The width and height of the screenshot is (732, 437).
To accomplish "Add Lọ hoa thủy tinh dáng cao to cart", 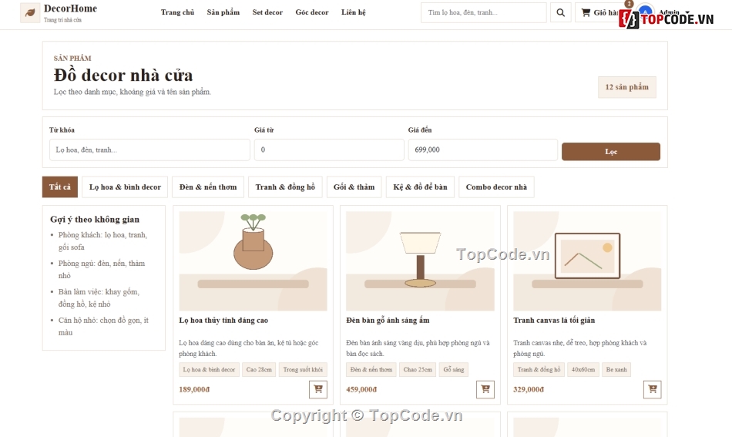I will tap(318, 389).
